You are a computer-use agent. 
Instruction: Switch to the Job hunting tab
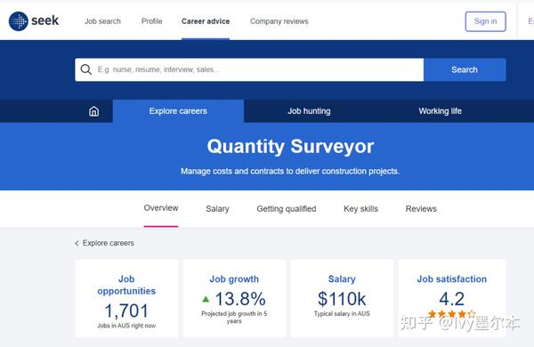tap(309, 111)
